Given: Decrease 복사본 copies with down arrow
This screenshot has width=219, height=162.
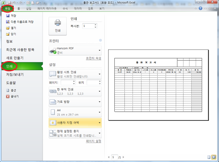Looking at the screenshot, I should (x=95, y=27).
